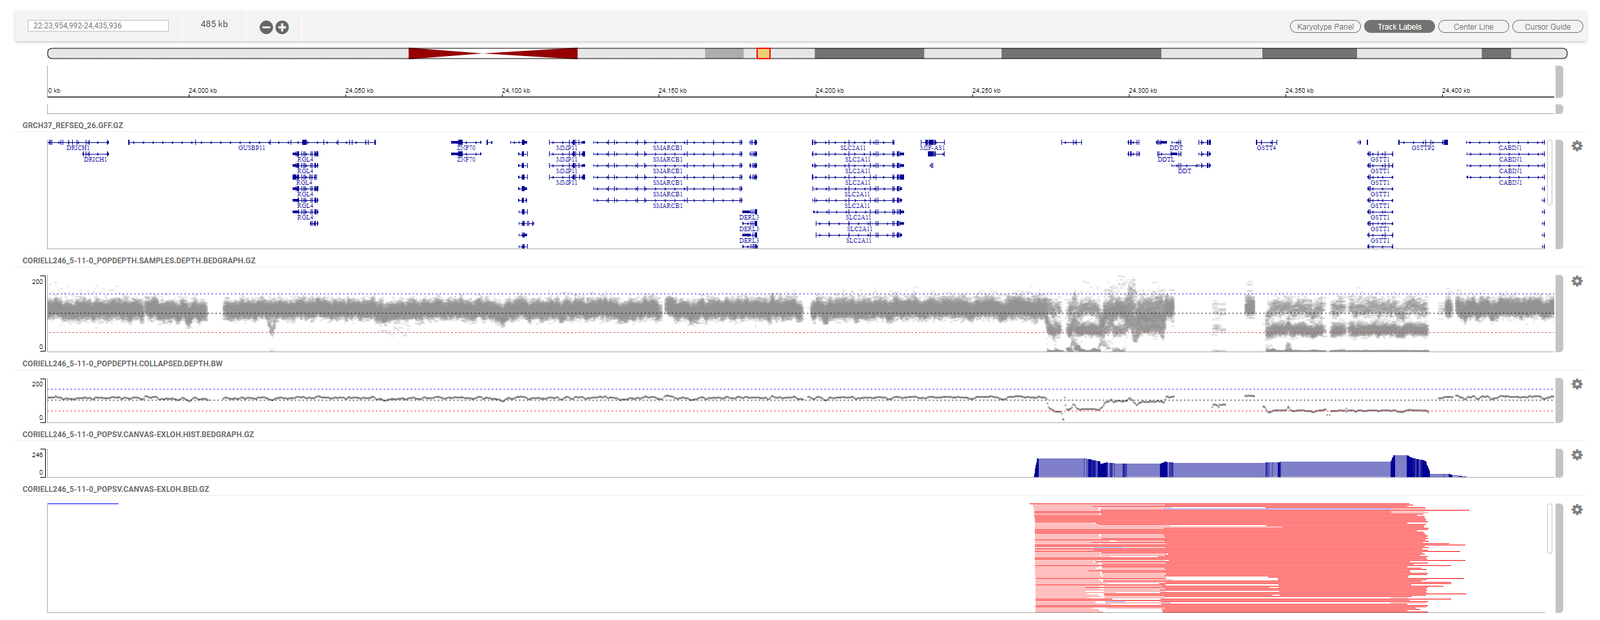
Task: Open settings gear for the collapsed depth track
Action: coord(1578,384)
